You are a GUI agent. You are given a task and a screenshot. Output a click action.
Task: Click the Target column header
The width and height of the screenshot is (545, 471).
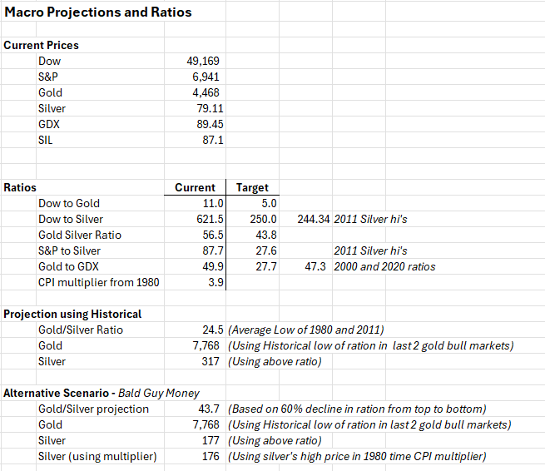pyautogui.click(x=252, y=187)
